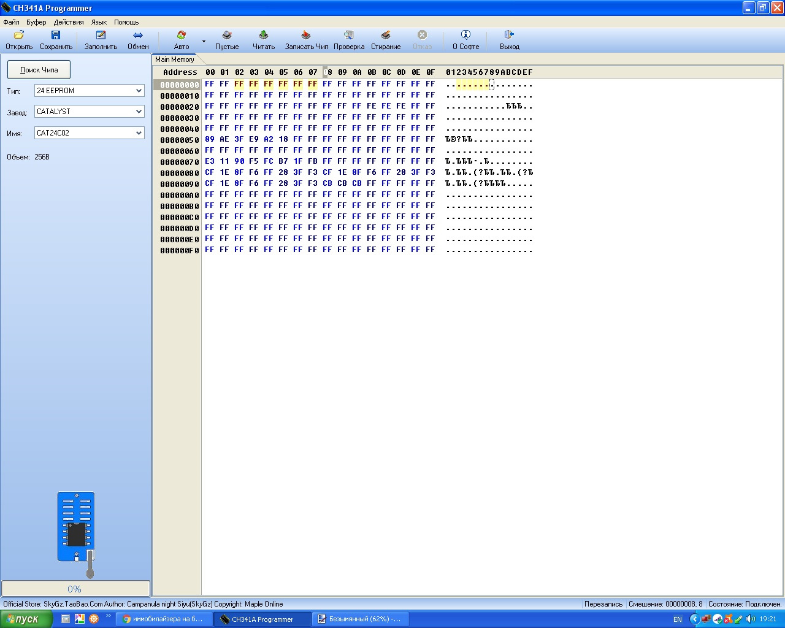Image resolution: width=785 pixels, height=628 pixels.
Task: Click the Стирание (Erase) icon
Action: click(x=386, y=35)
